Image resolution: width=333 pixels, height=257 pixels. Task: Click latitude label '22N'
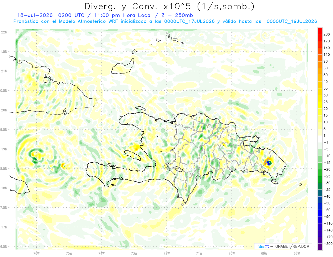4,32
